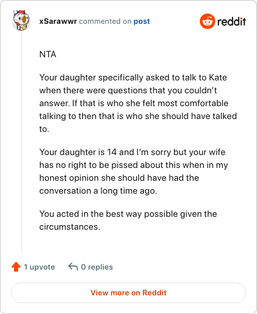Click the "reddit" wordmark text
Image resolution: width=257 pixels, height=314 pixels.
231,21
